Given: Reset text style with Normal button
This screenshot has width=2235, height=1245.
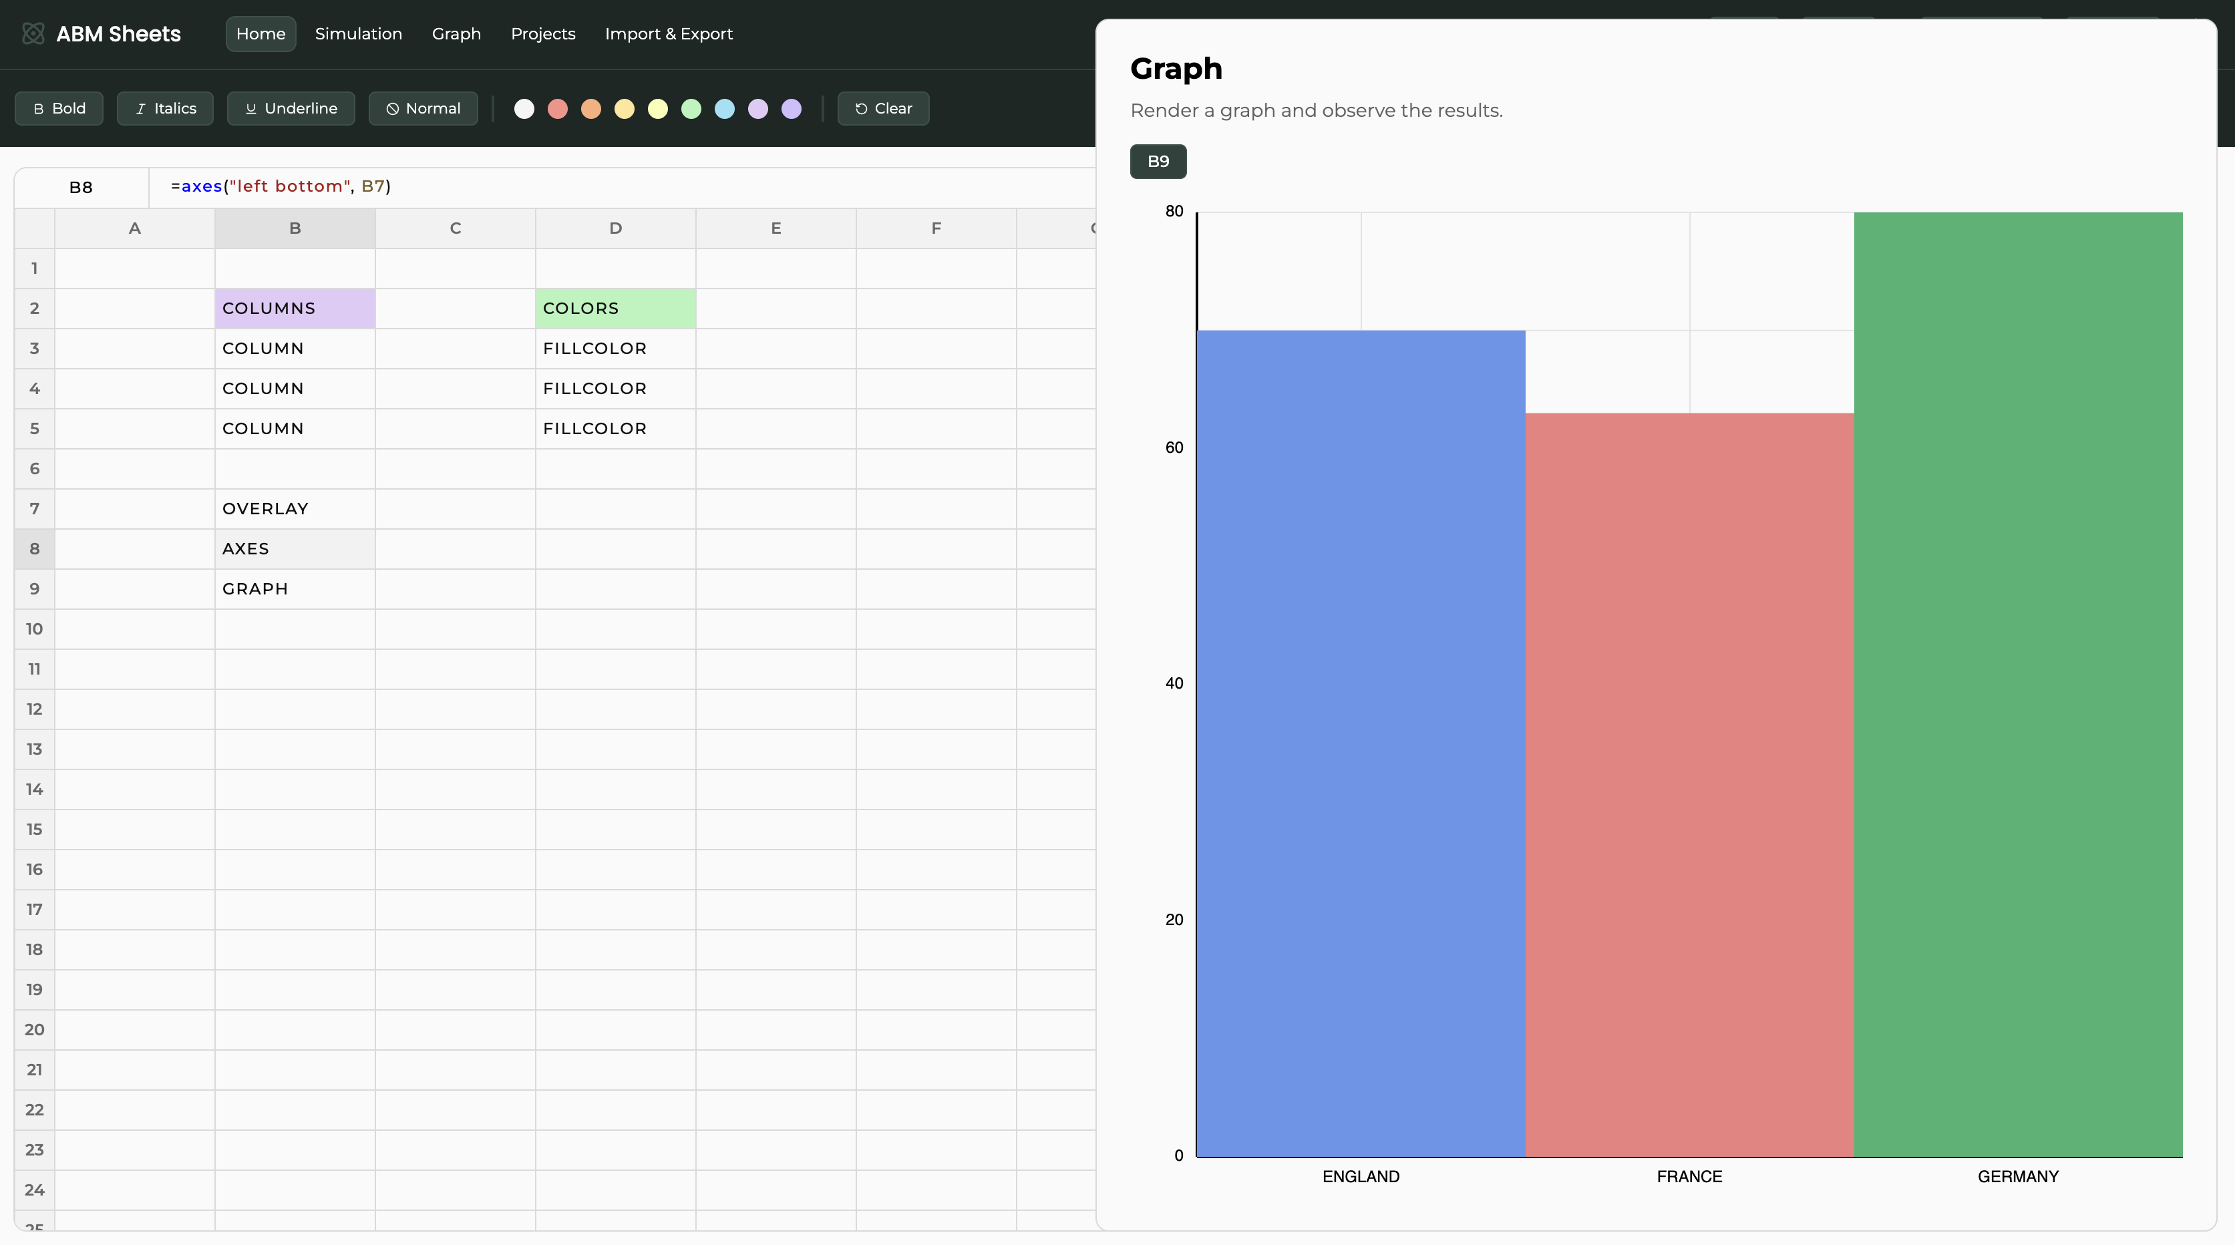Looking at the screenshot, I should click(x=423, y=108).
